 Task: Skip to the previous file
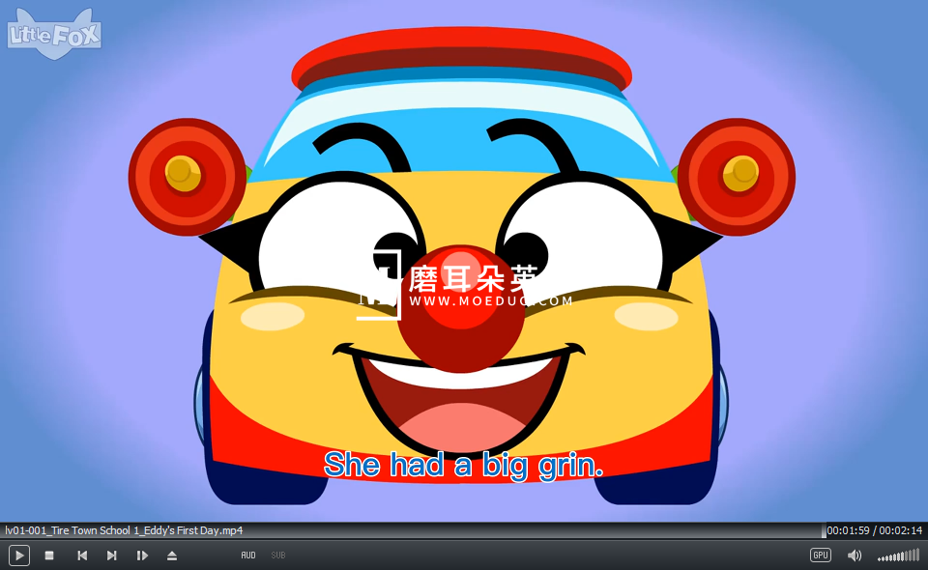(82, 555)
